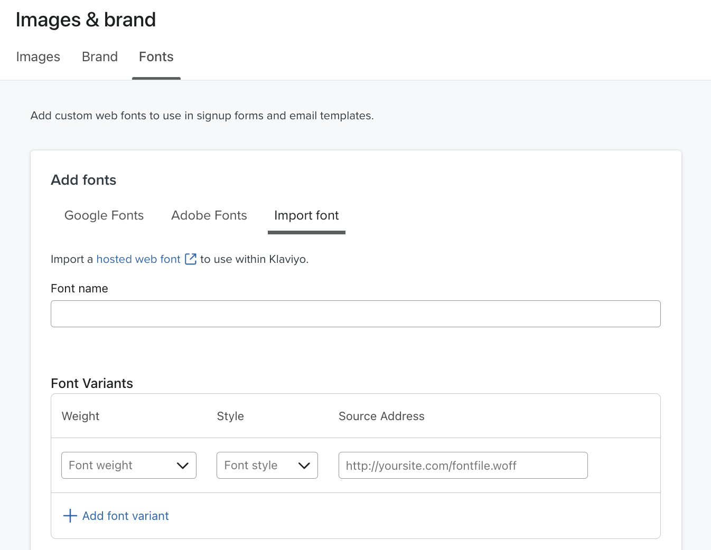Screen dimensions: 711x550
Task: Open the Font weight dropdown
Action: (x=128, y=465)
